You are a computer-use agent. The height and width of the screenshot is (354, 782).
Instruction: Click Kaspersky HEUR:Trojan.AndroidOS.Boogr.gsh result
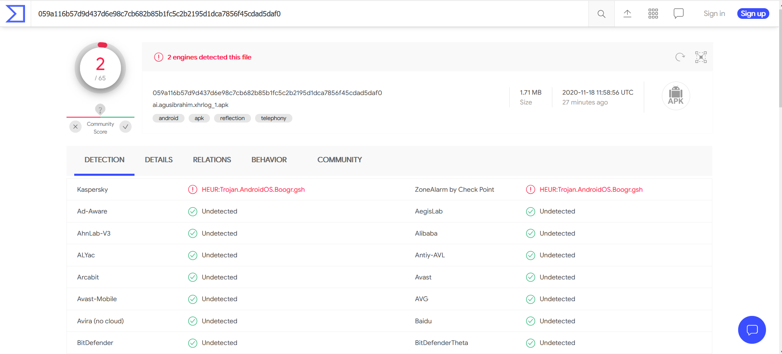(253, 190)
